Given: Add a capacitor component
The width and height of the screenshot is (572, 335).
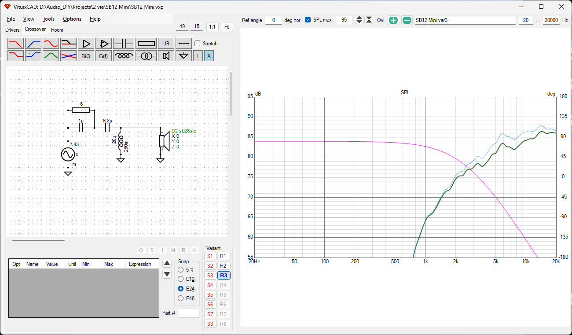Looking at the screenshot, I should pos(124,44).
